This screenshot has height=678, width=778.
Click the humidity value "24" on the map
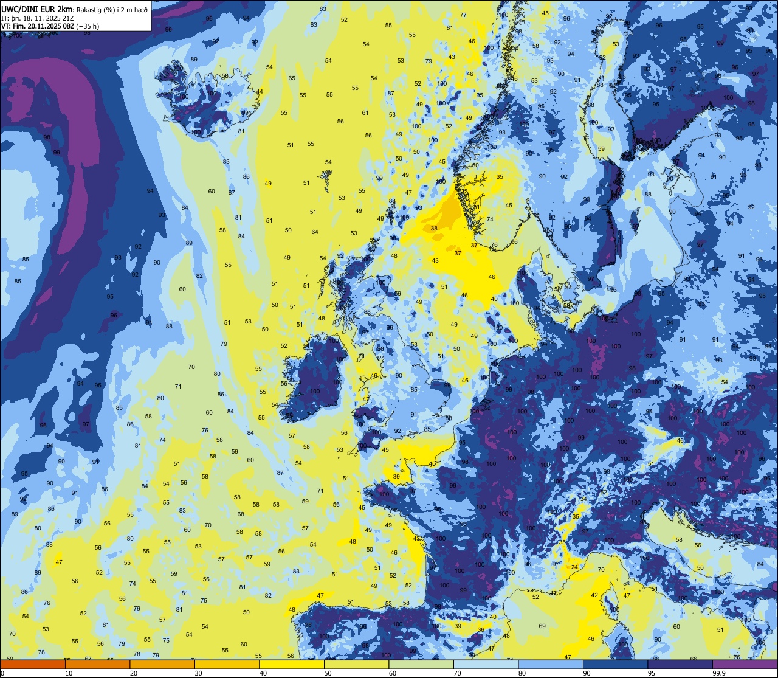coord(574,567)
